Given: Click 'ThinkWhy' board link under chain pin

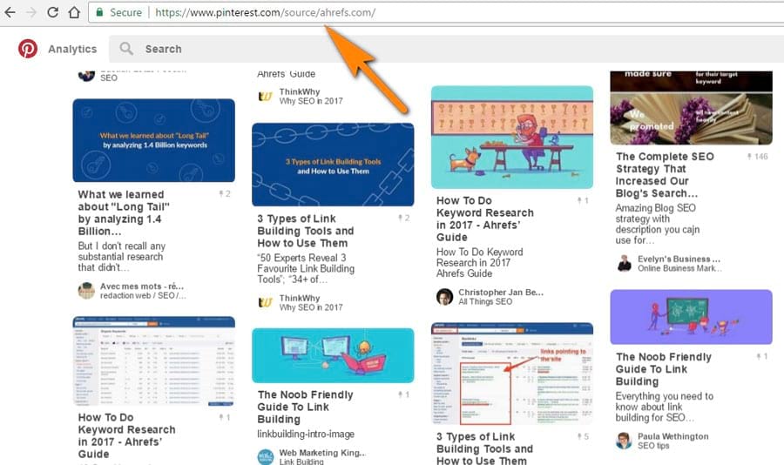Looking at the screenshot, I should click(299, 297).
